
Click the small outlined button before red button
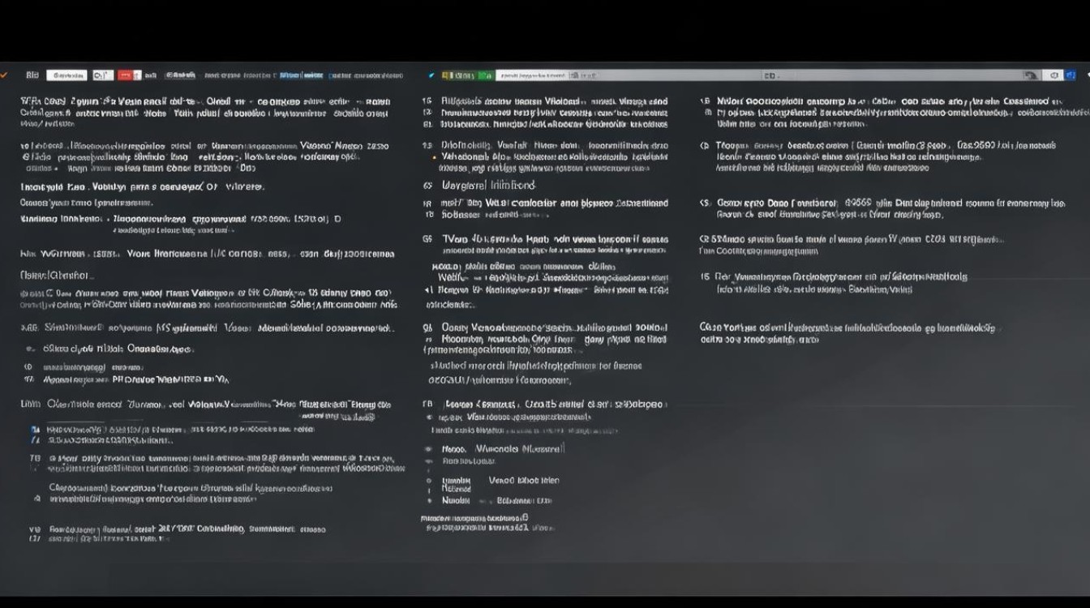pos(102,75)
